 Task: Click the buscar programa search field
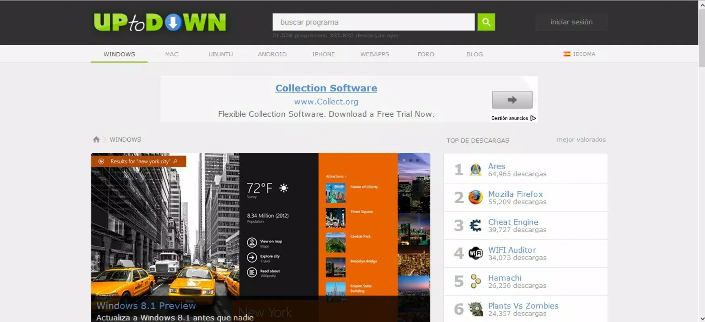[x=374, y=22]
